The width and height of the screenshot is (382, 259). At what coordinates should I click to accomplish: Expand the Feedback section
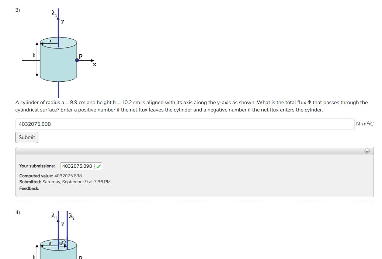coord(28,188)
